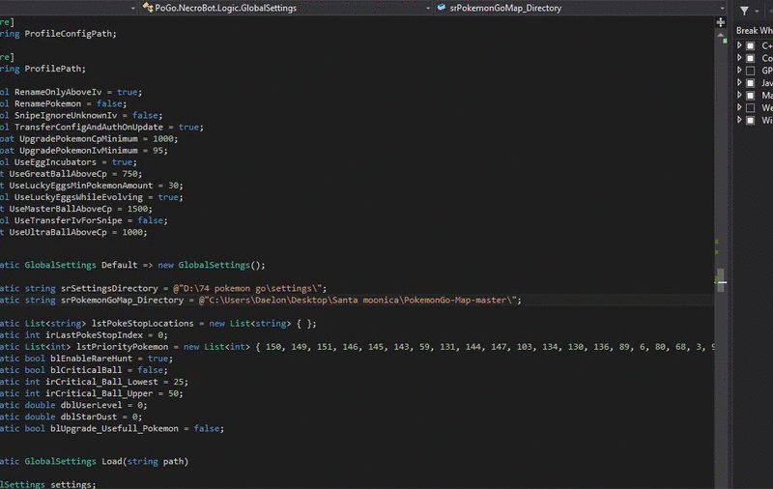This screenshot has height=489, width=773.
Task: Expand the Ma exception category
Action: coord(739,95)
